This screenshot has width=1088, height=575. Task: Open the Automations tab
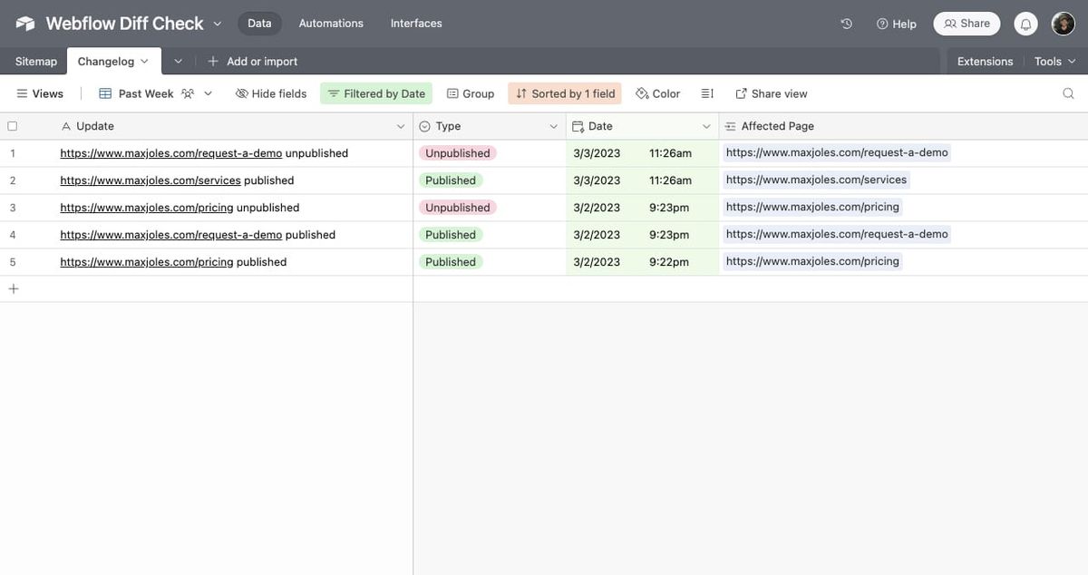pyautogui.click(x=331, y=24)
